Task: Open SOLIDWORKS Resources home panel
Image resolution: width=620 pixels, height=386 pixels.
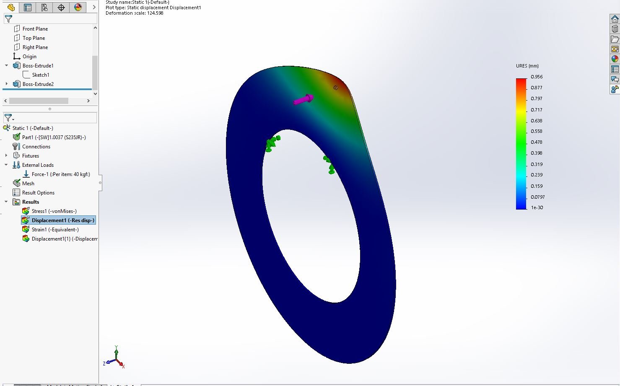Action: pos(615,18)
